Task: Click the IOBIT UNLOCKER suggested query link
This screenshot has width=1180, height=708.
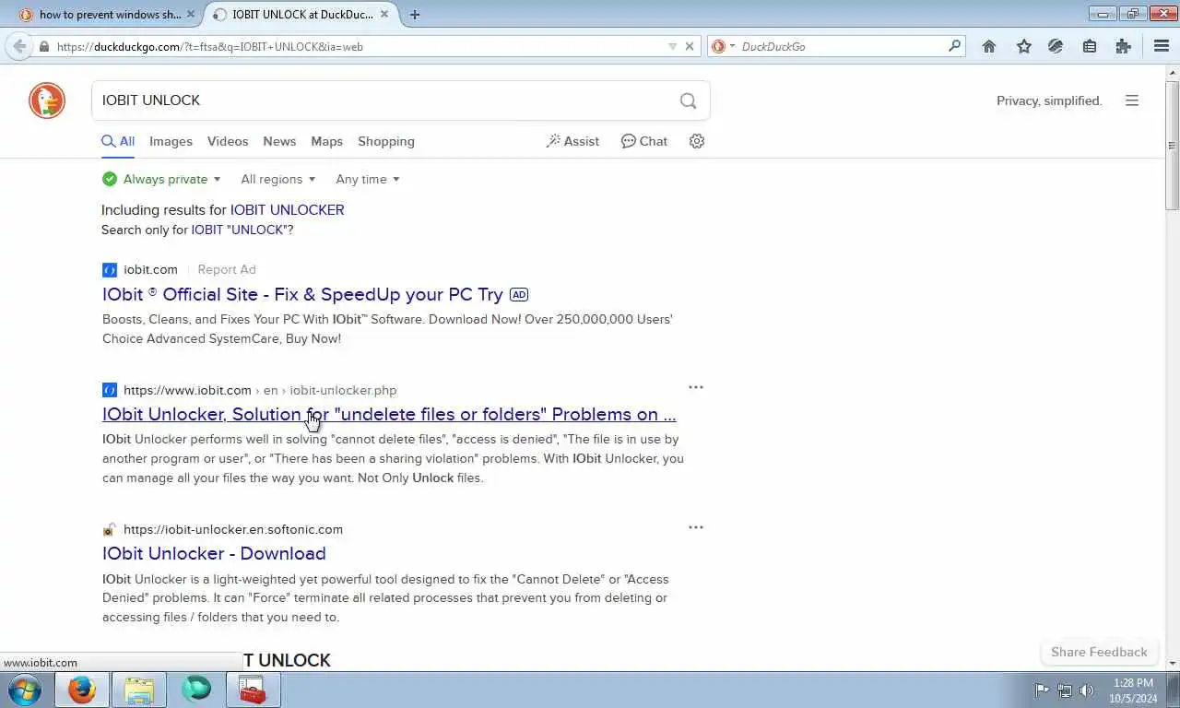Action: click(287, 209)
